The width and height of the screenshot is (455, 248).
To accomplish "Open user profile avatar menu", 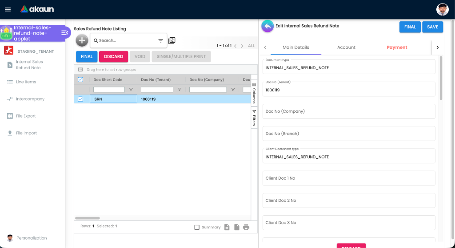I will click(442, 10).
